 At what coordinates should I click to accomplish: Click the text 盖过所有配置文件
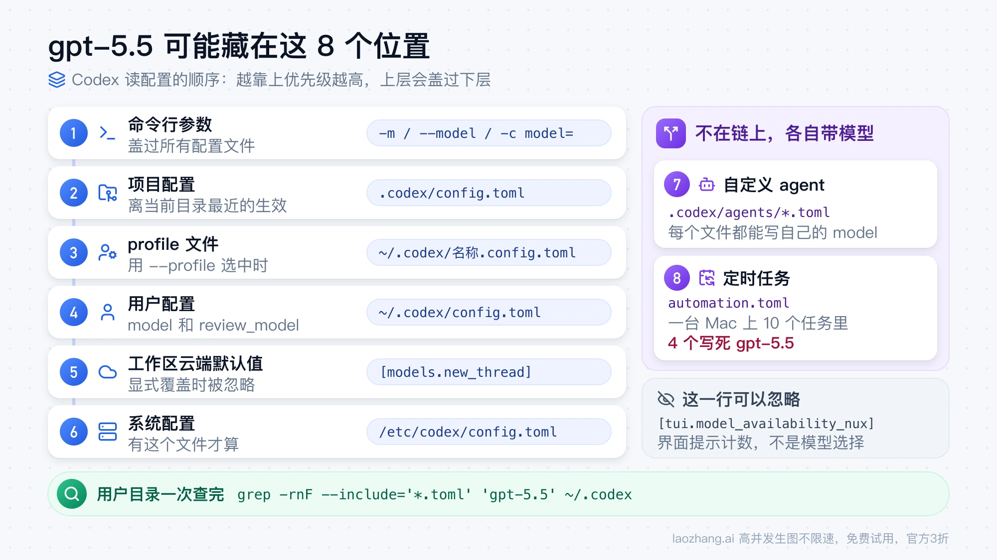191,146
